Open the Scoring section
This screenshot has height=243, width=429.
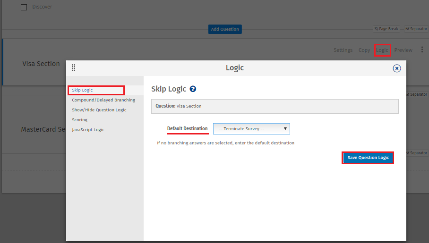pyautogui.click(x=80, y=120)
